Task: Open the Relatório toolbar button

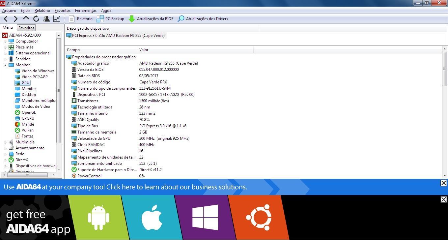Action: [x=81, y=19]
